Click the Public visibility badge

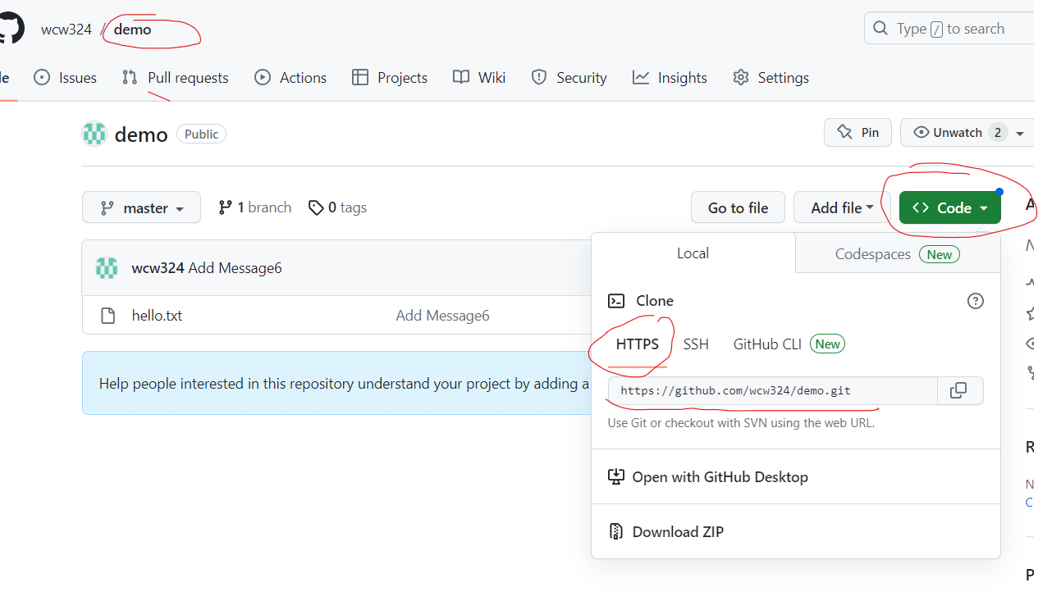201,134
